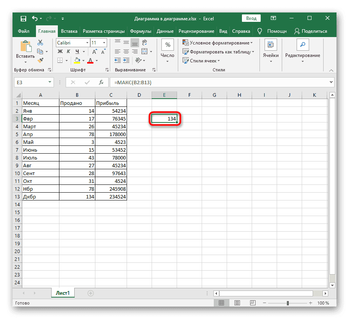
Task: Click the Вход sign-in button
Action: [x=251, y=18]
